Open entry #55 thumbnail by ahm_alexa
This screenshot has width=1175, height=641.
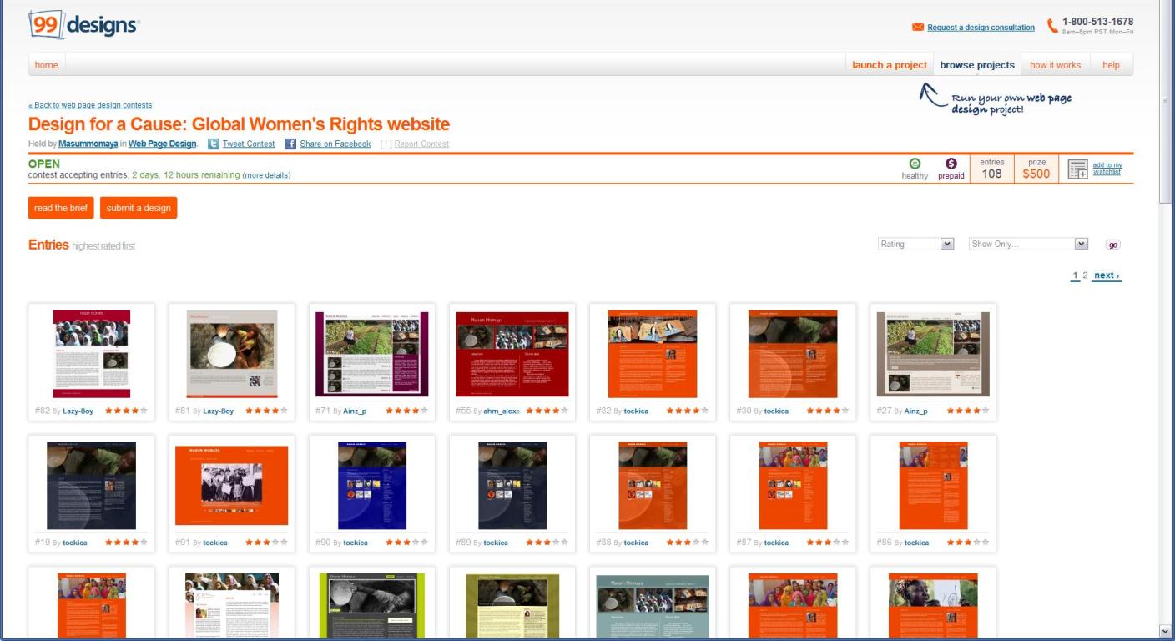pyautogui.click(x=512, y=353)
